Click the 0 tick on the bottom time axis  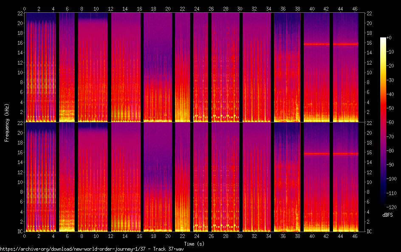(25, 236)
